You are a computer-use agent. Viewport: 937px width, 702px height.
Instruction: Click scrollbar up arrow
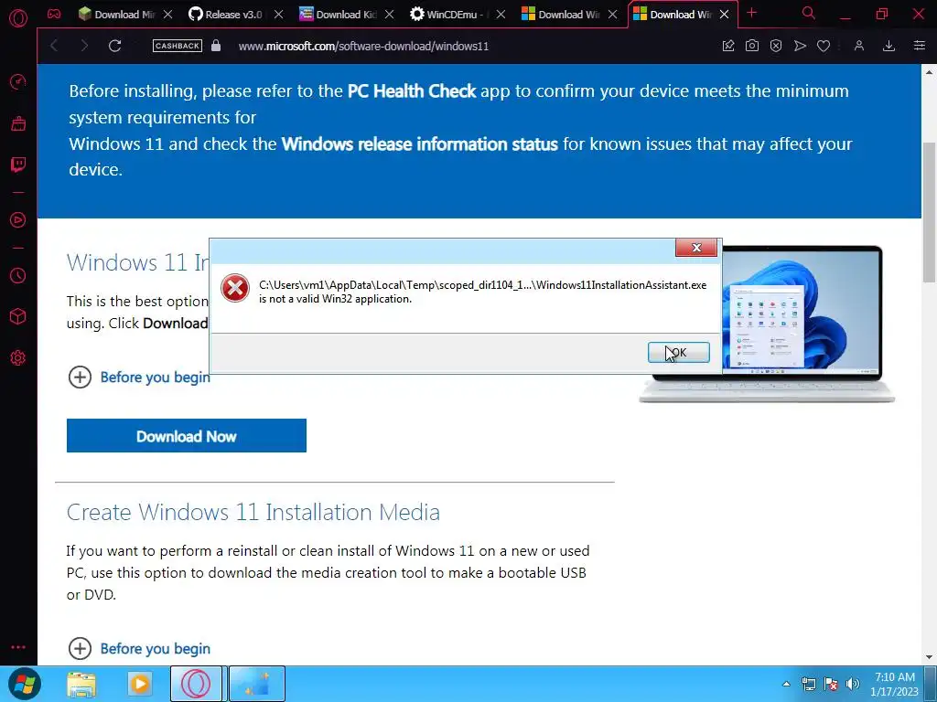tap(929, 71)
